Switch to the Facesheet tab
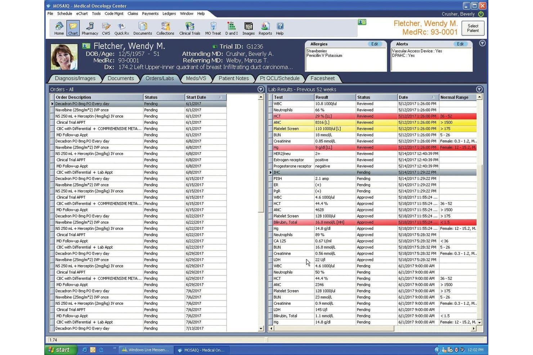 [x=322, y=78]
